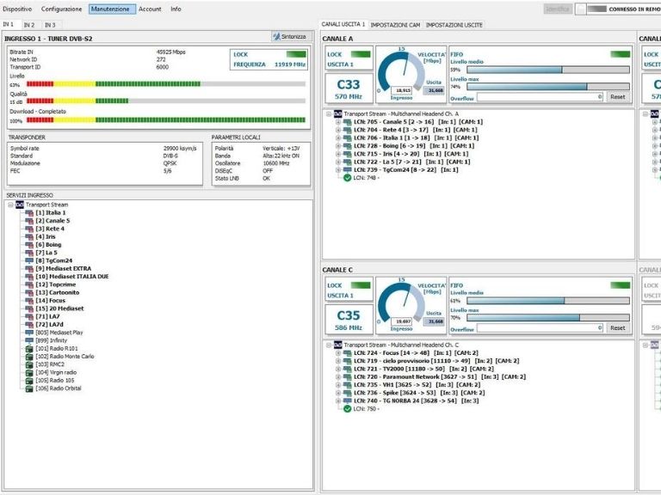Reset FIFO overflow for Canale C
Screen dimensions: 661x495
click(x=618, y=328)
